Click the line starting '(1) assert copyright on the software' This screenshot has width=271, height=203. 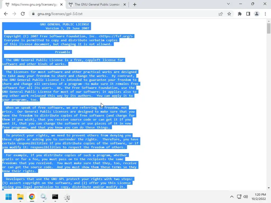coord(66,183)
